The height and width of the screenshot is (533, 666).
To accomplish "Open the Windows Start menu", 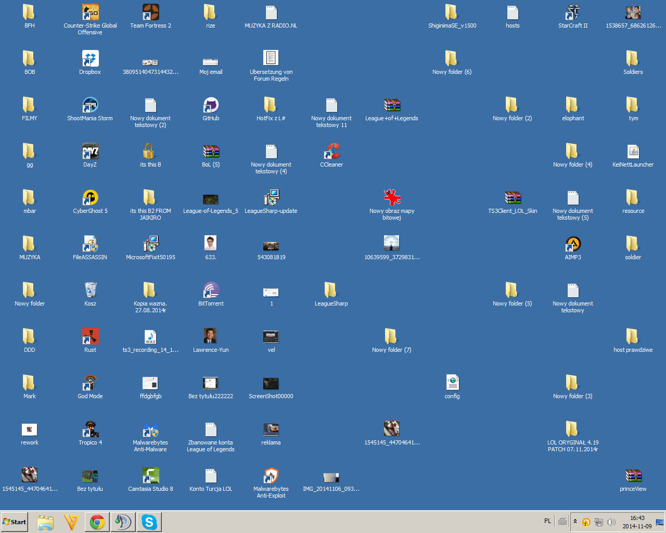I will [15, 522].
